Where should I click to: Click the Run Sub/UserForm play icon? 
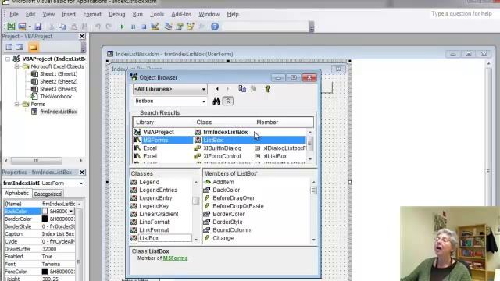coord(122,27)
